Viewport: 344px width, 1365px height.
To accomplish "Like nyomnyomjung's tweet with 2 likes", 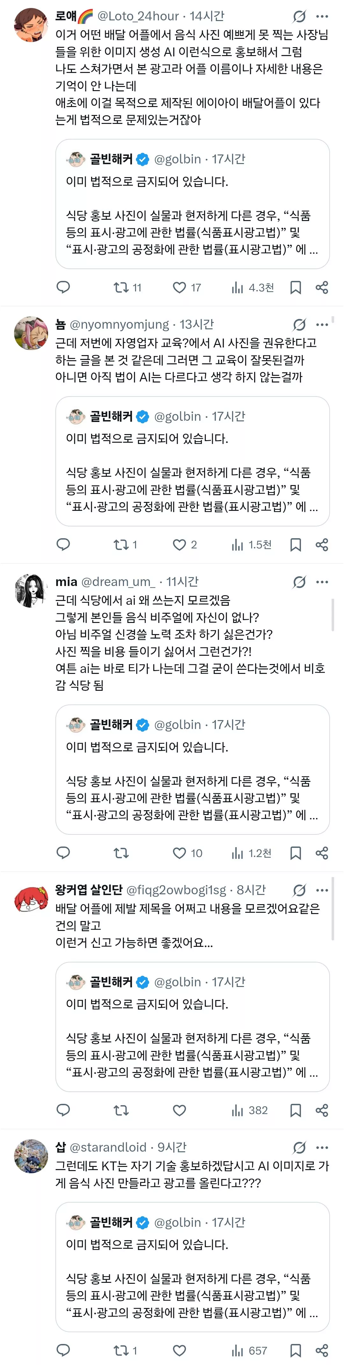I will coord(180,544).
